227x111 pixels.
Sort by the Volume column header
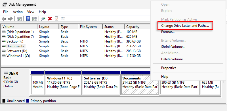pos(19,26)
